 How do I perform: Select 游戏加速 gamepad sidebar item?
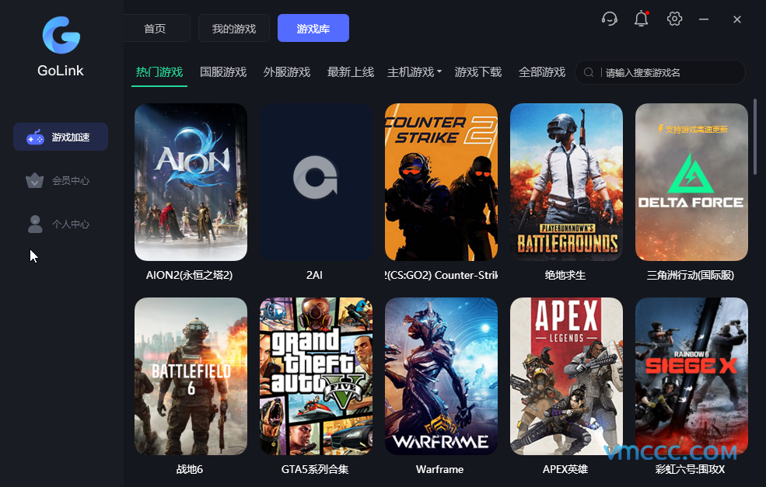(61, 137)
